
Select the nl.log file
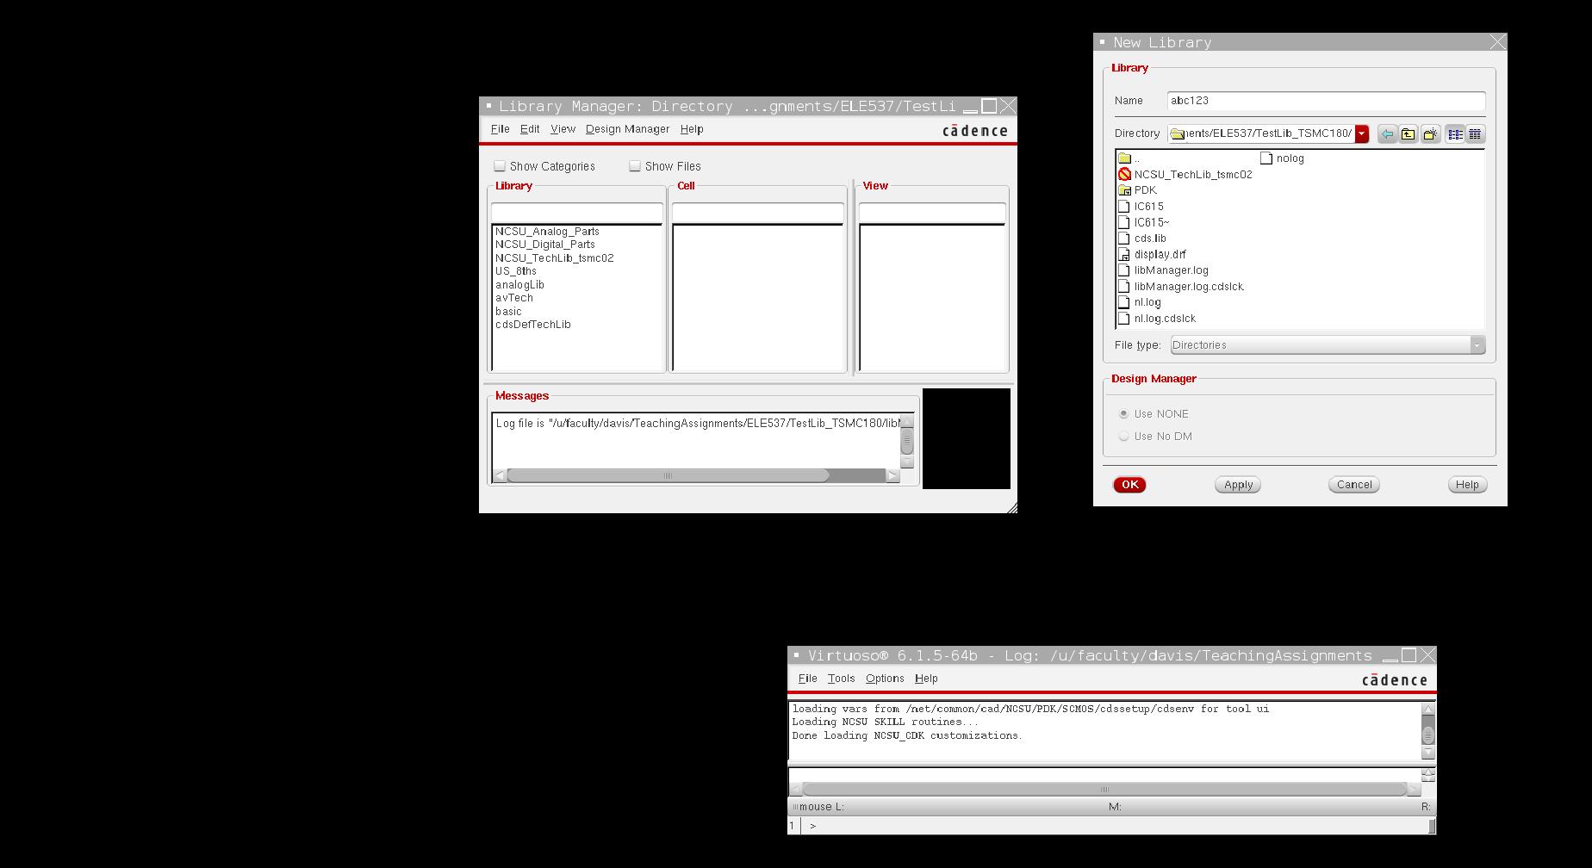tap(1139, 302)
